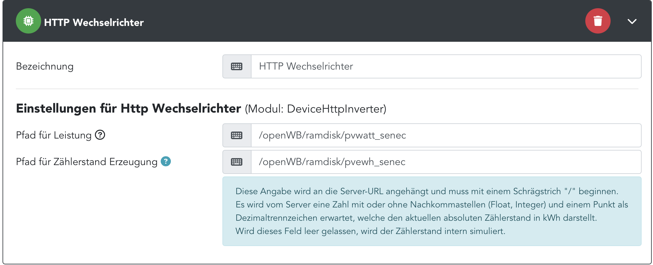Click the green chip device icon
The width and height of the screenshot is (653, 265).
[x=28, y=21]
